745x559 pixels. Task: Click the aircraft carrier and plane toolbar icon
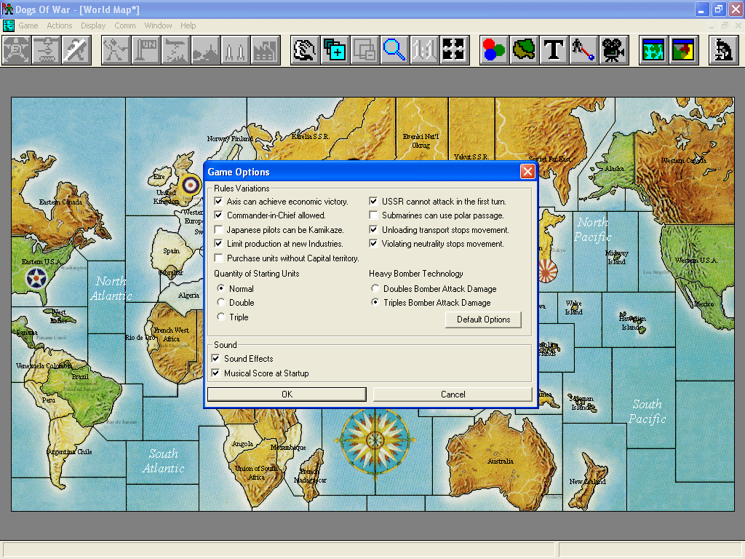pyautogui.click(x=46, y=50)
